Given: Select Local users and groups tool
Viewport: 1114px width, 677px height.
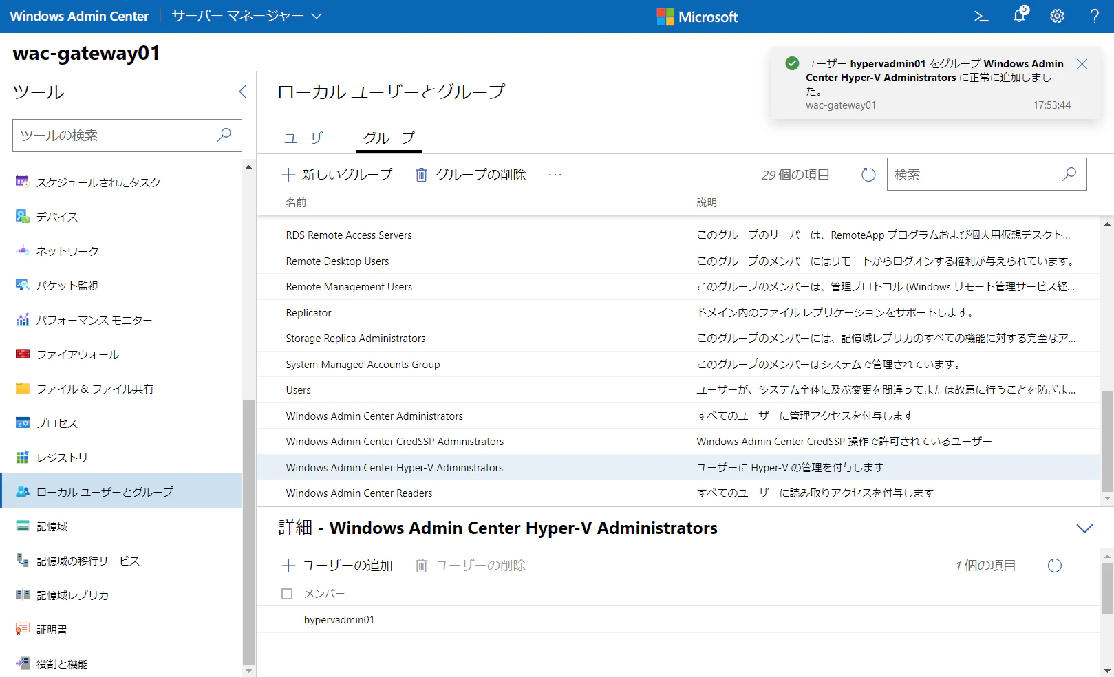Looking at the screenshot, I should (x=122, y=491).
